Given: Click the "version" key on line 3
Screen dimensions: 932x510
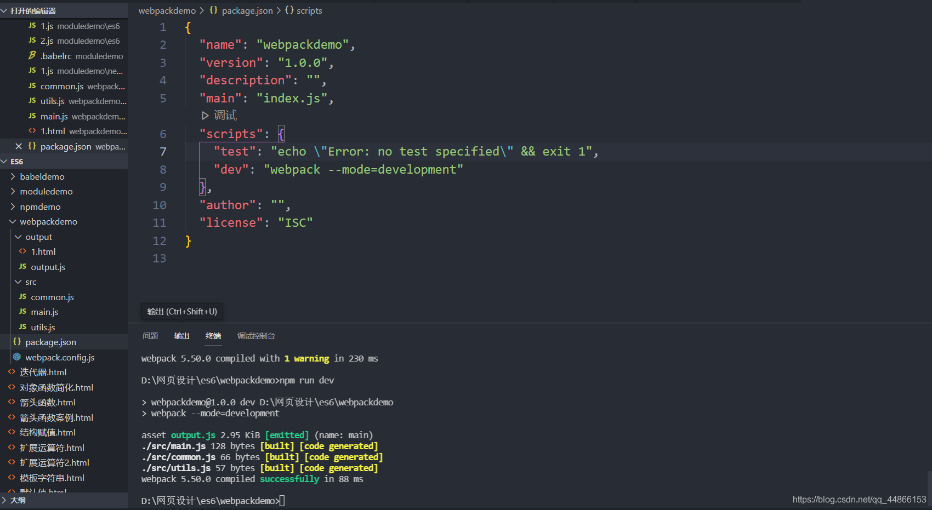Looking at the screenshot, I should point(231,62).
